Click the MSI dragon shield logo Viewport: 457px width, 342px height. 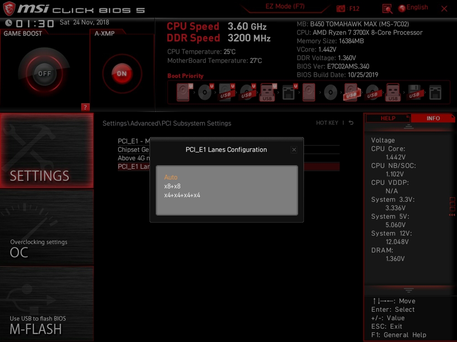(x=9, y=8)
